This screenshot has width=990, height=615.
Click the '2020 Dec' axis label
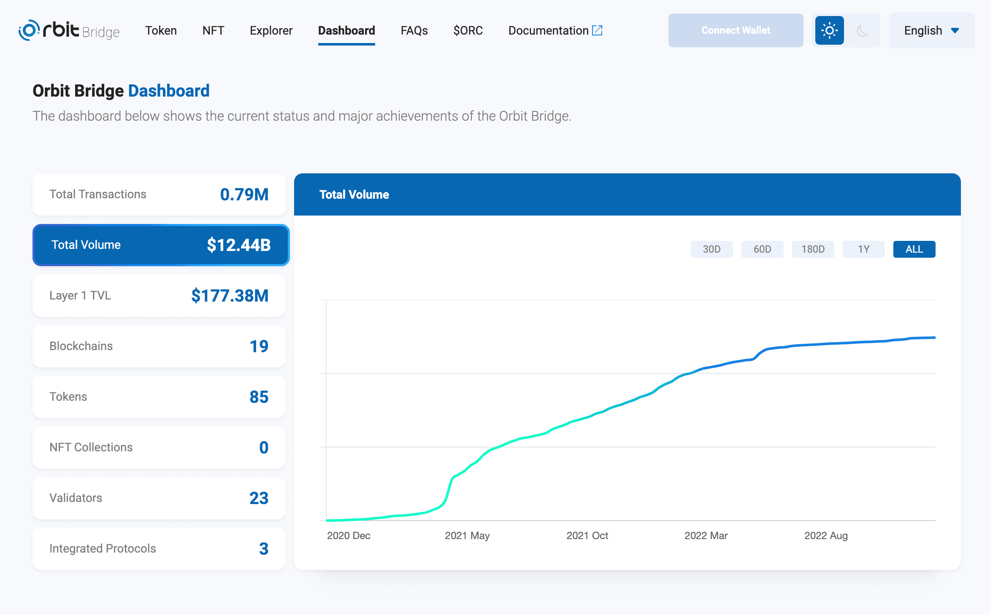tap(349, 536)
